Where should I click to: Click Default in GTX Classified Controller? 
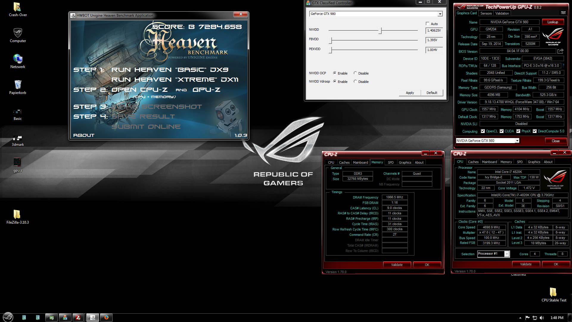432,93
